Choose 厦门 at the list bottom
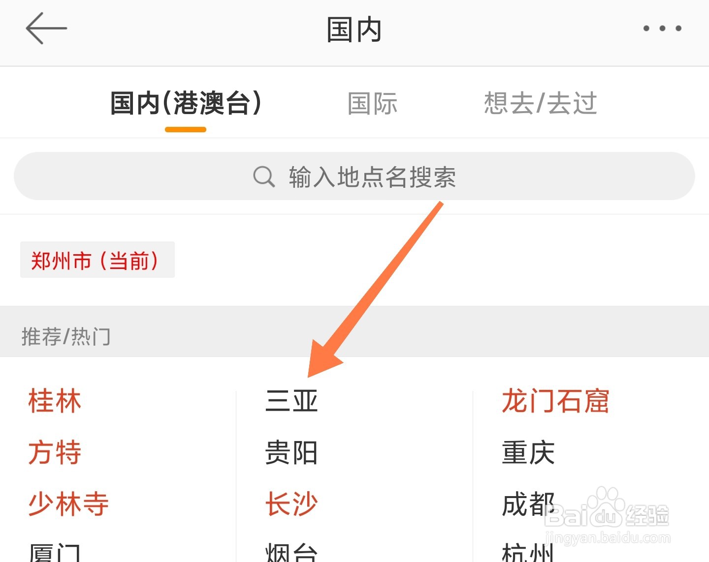The image size is (709, 562). click(55, 552)
